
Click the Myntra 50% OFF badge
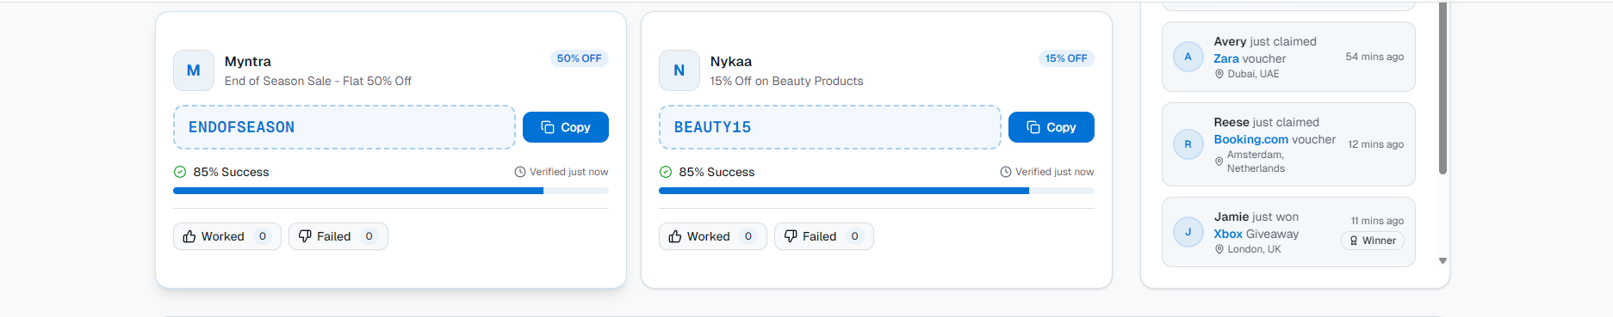tap(580, 58)
